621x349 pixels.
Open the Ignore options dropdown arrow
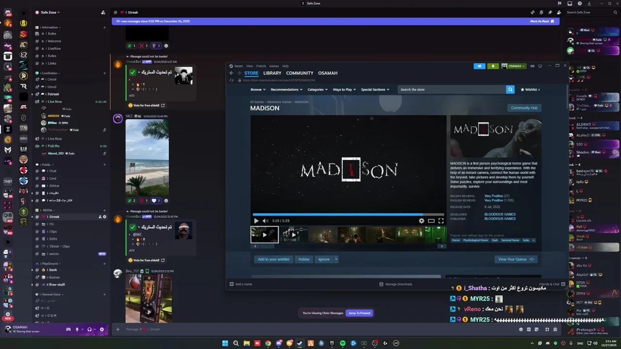pyautogui.click(x=336, y=259)
